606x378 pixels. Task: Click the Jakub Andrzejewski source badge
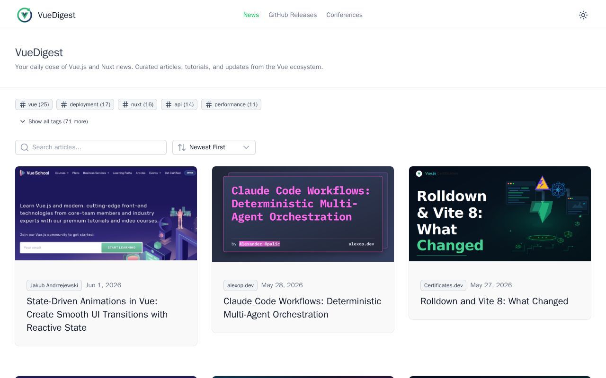pos(54,285)
